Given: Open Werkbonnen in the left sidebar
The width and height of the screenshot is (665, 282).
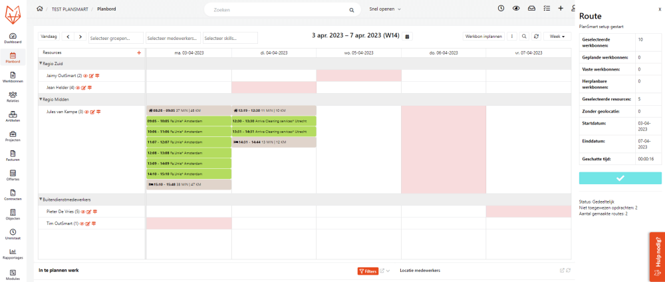Looking at the screenshot, I should coord(13,76).
